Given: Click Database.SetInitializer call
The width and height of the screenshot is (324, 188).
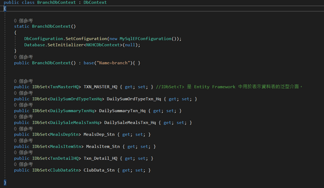Looking at the screenshot, I should [54, 45].
